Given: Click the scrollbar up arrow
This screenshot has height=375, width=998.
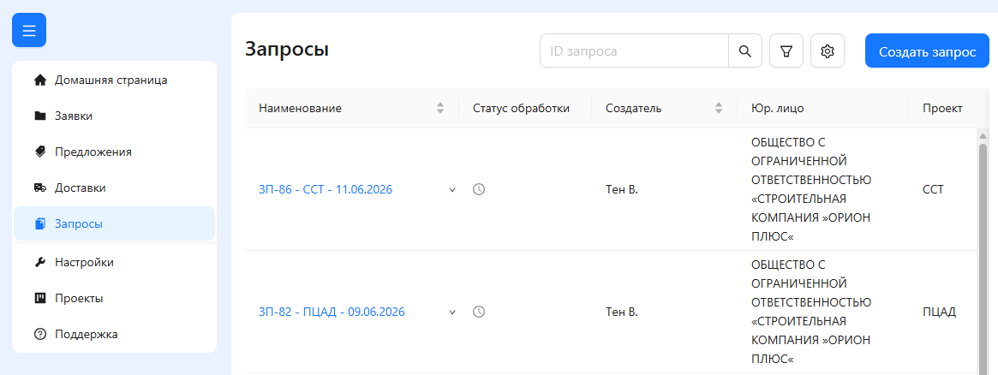Looking at the screenshot, I should pos(983,135).
